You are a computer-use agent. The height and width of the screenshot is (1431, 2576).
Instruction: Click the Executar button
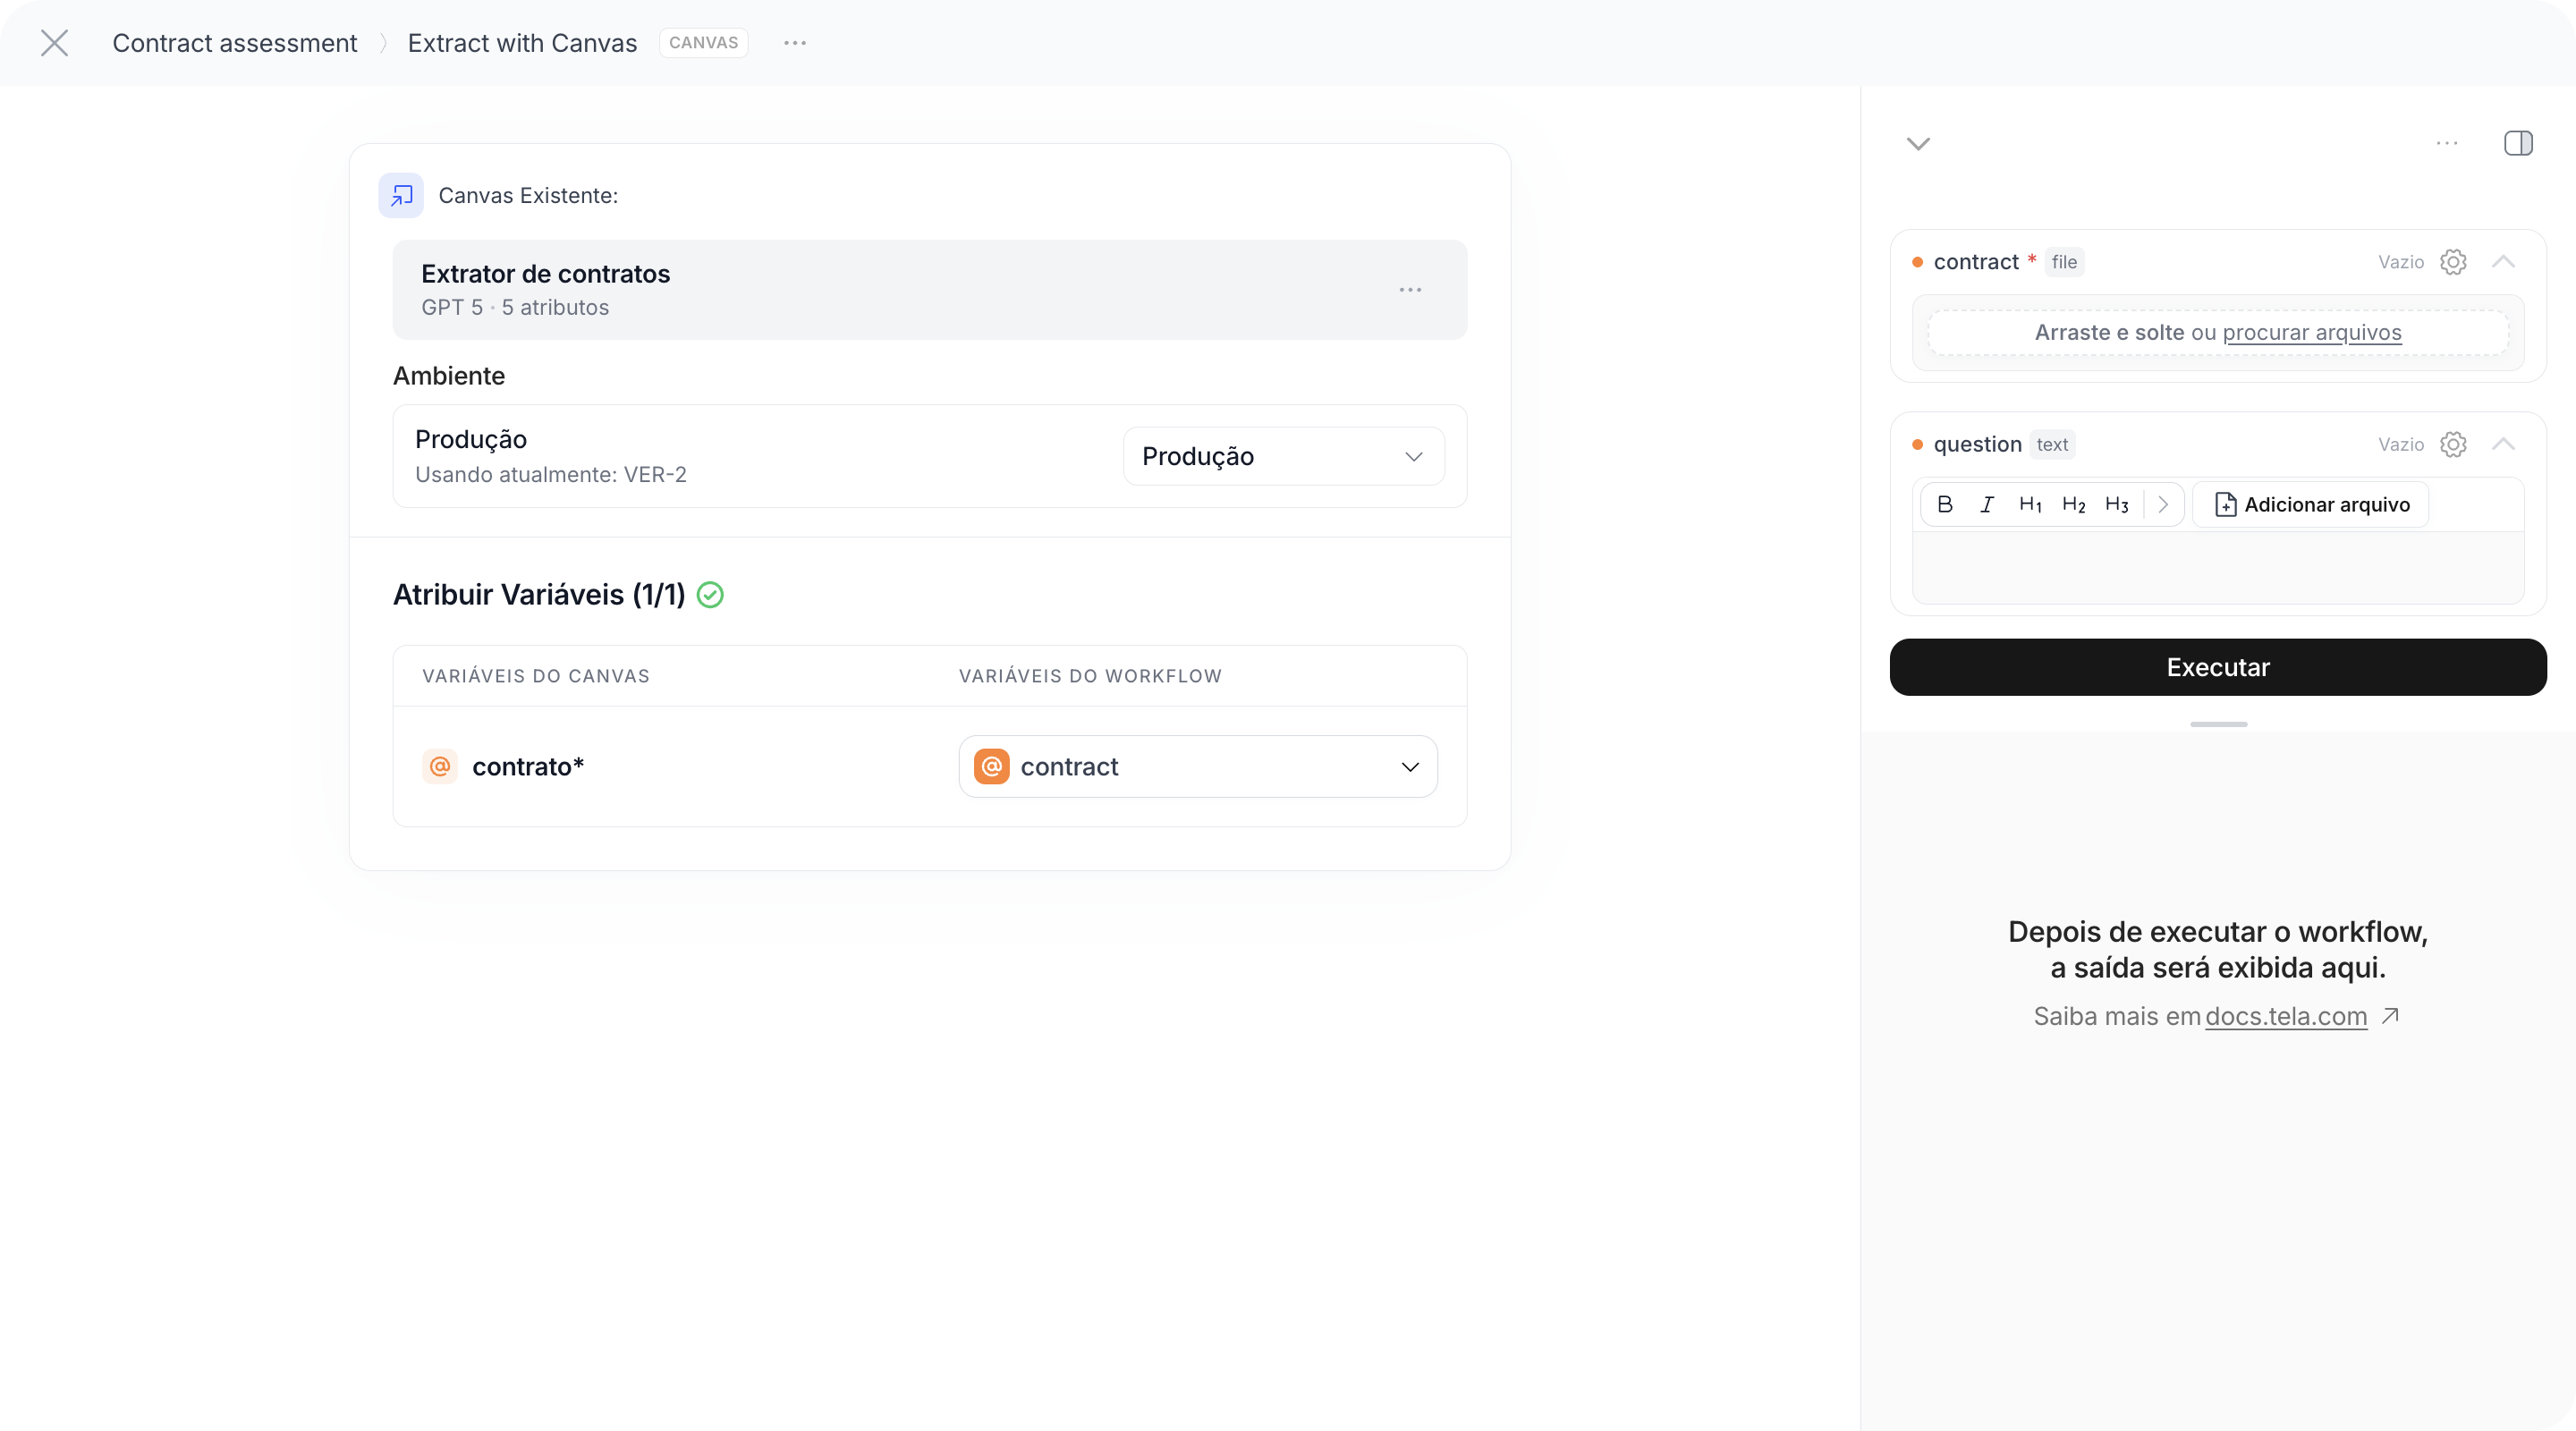click(2217, 667)
